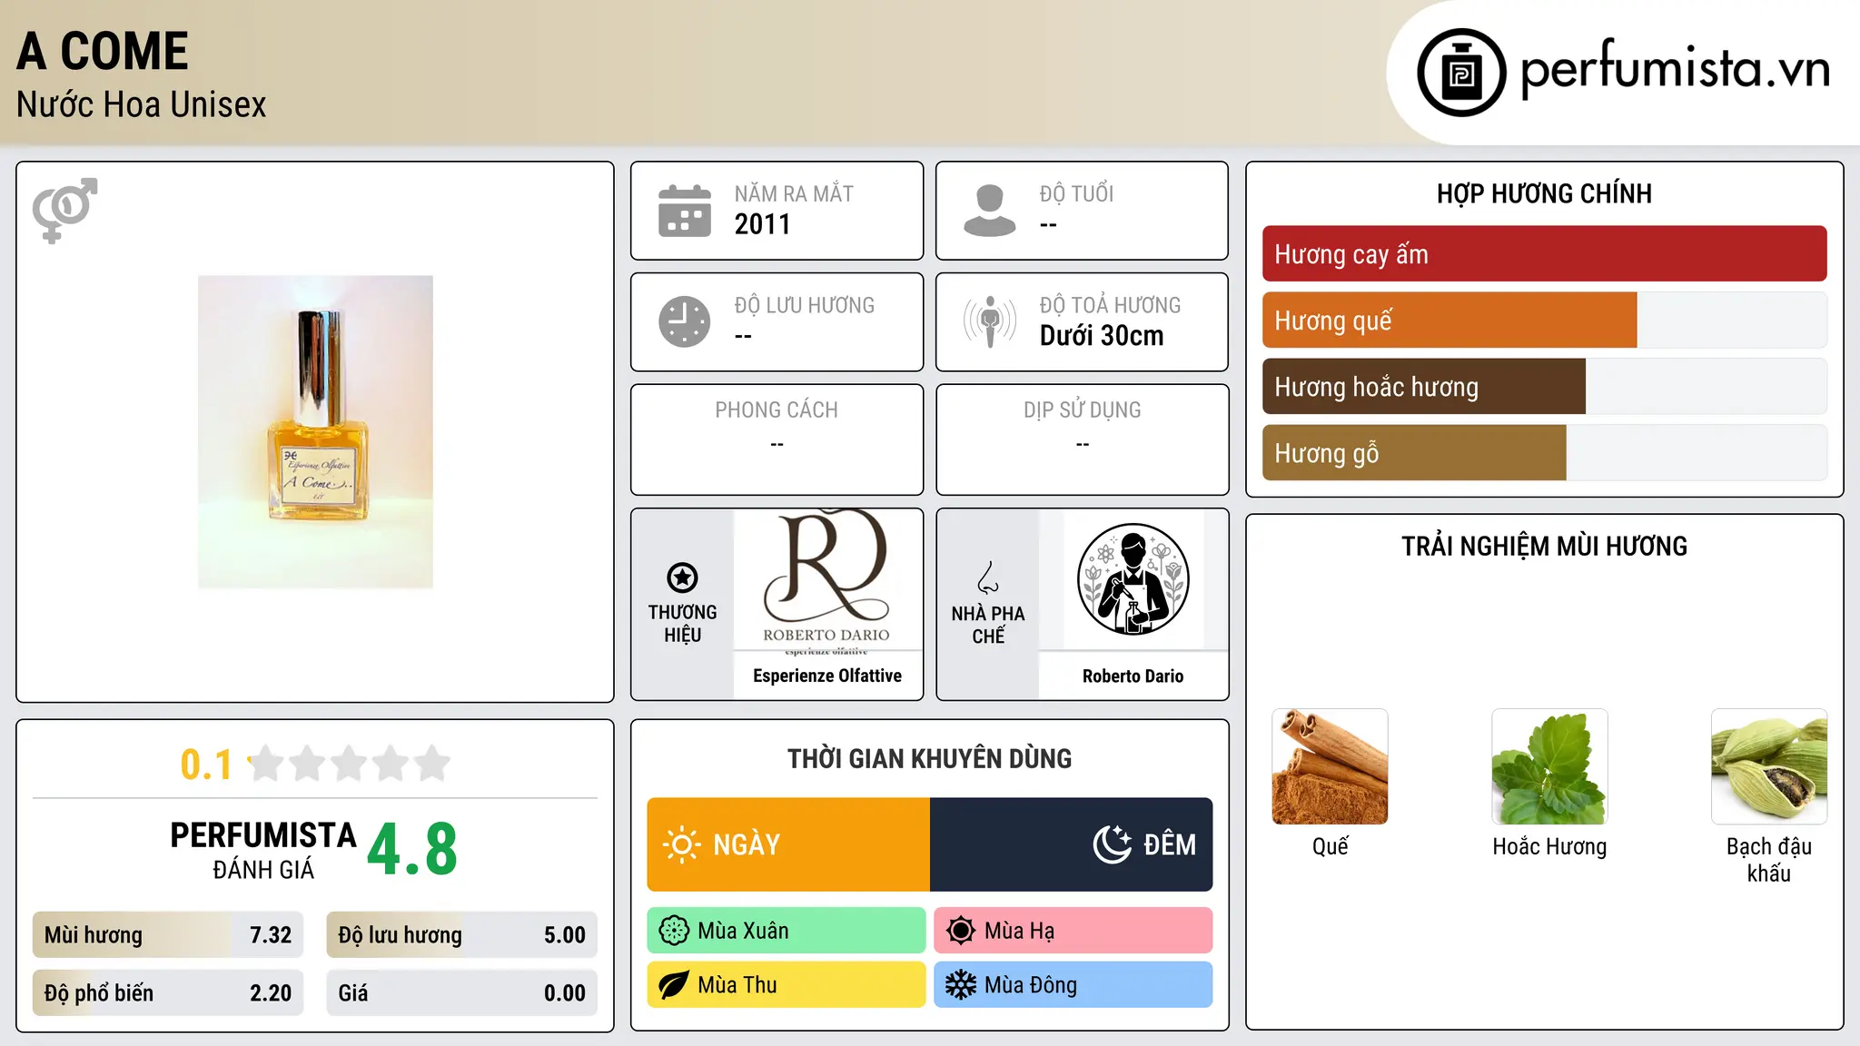
Task: Click the Quế note label
Action: pos(1330,847)
